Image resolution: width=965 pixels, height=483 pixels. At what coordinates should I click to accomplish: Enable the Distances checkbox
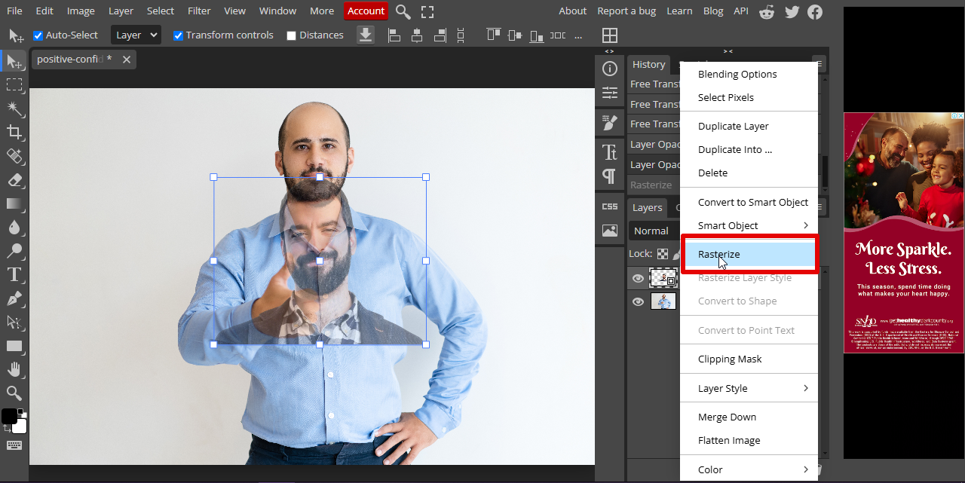[291, 35]
